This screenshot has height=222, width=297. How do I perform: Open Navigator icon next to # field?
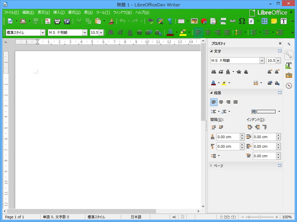pyautogui.click(x=265, y=21)
